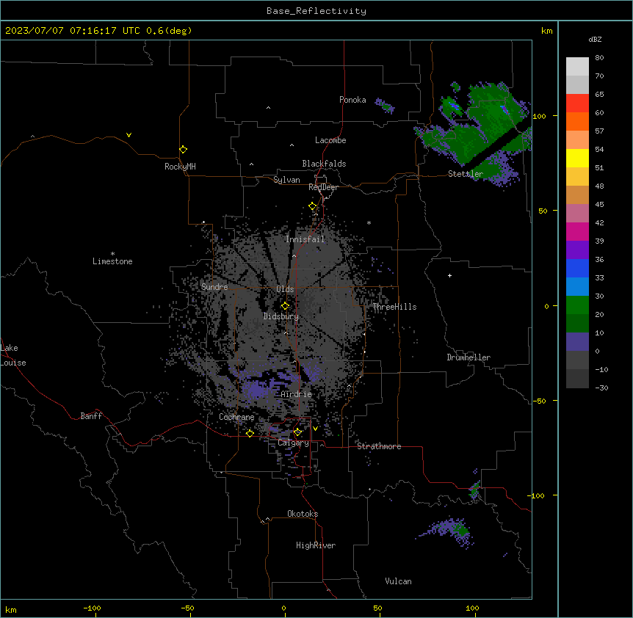This screenshot has width=633, height=618.
Task: Click the purple 36 dBZ legend swatch
Action: click(x=577, y=250)
